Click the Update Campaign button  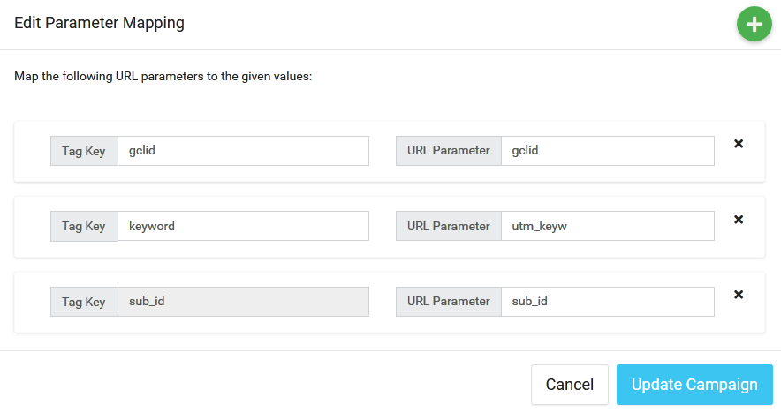click(694, 385)
